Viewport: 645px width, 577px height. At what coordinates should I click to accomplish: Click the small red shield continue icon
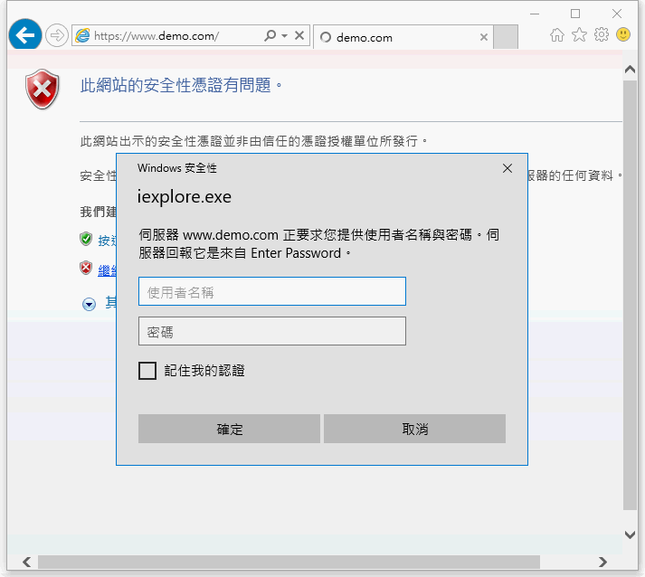pyautogui.click(x=86, y=268)
